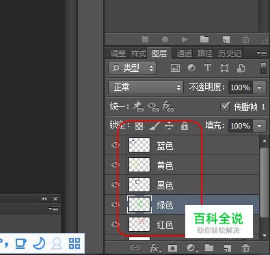Open the 类型 filter dropdown
This screenshot has height=255, width=270.
point(133,68)
